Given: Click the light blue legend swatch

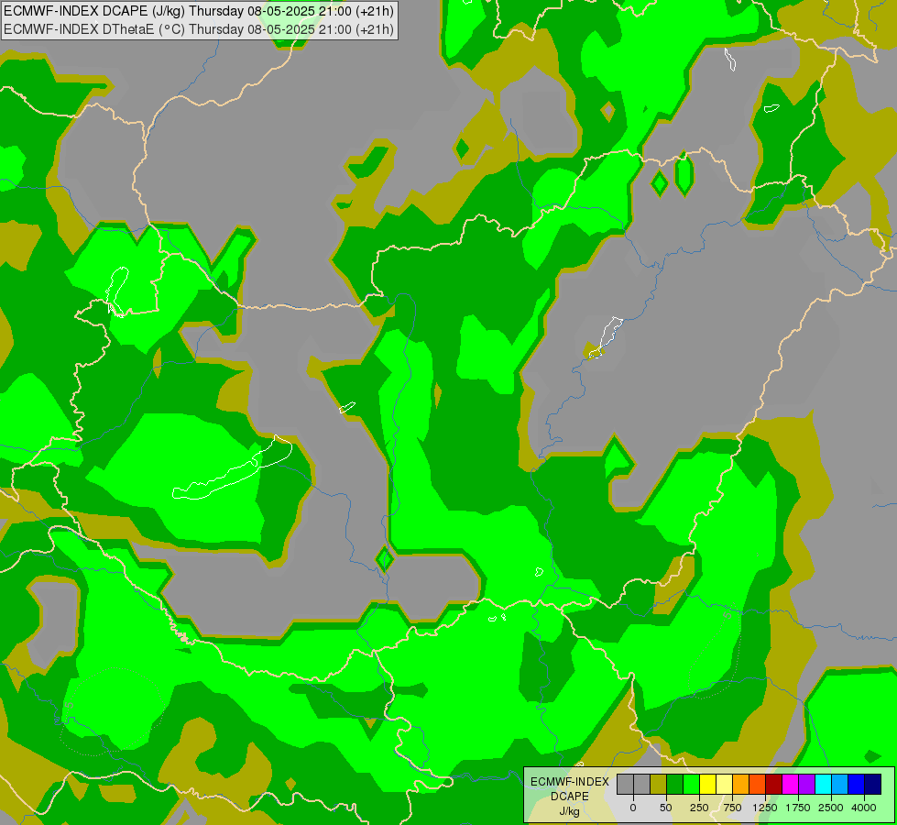Looking at the screenshot, I should pyautogui.click(x=840, y=784).
